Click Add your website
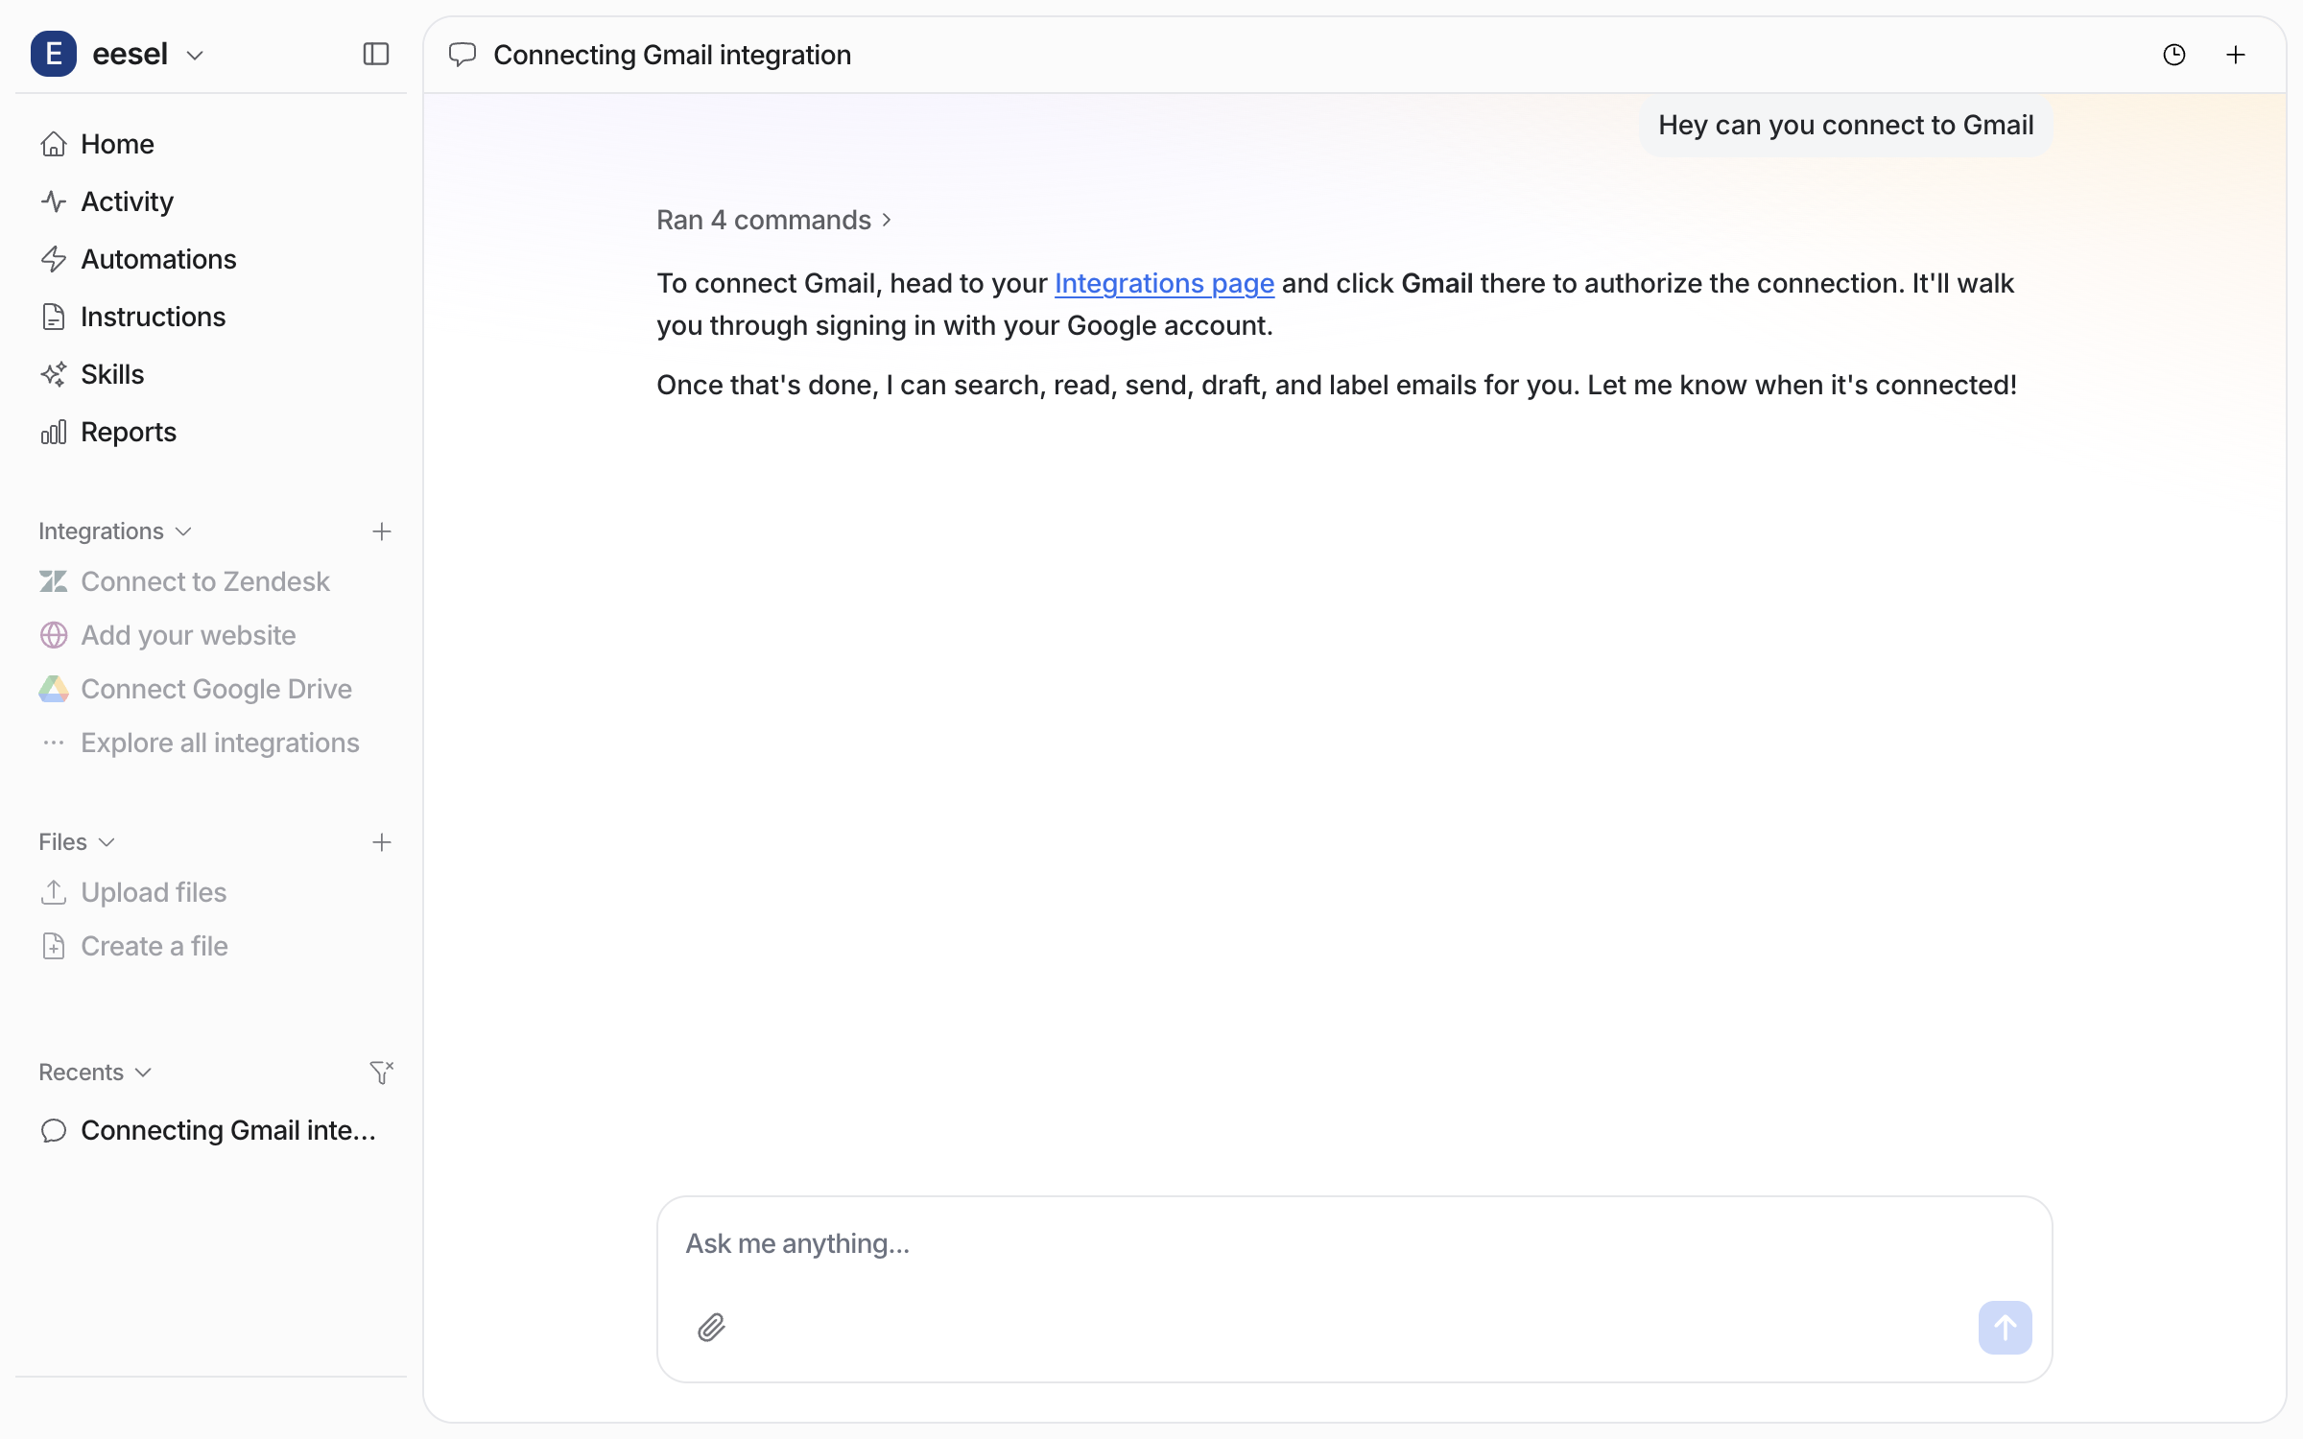Screen dimensions: 2303x1439 coord(211,635)
